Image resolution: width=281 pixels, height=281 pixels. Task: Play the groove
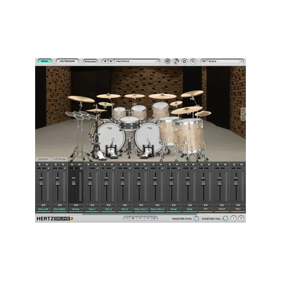tap(140, 218)
